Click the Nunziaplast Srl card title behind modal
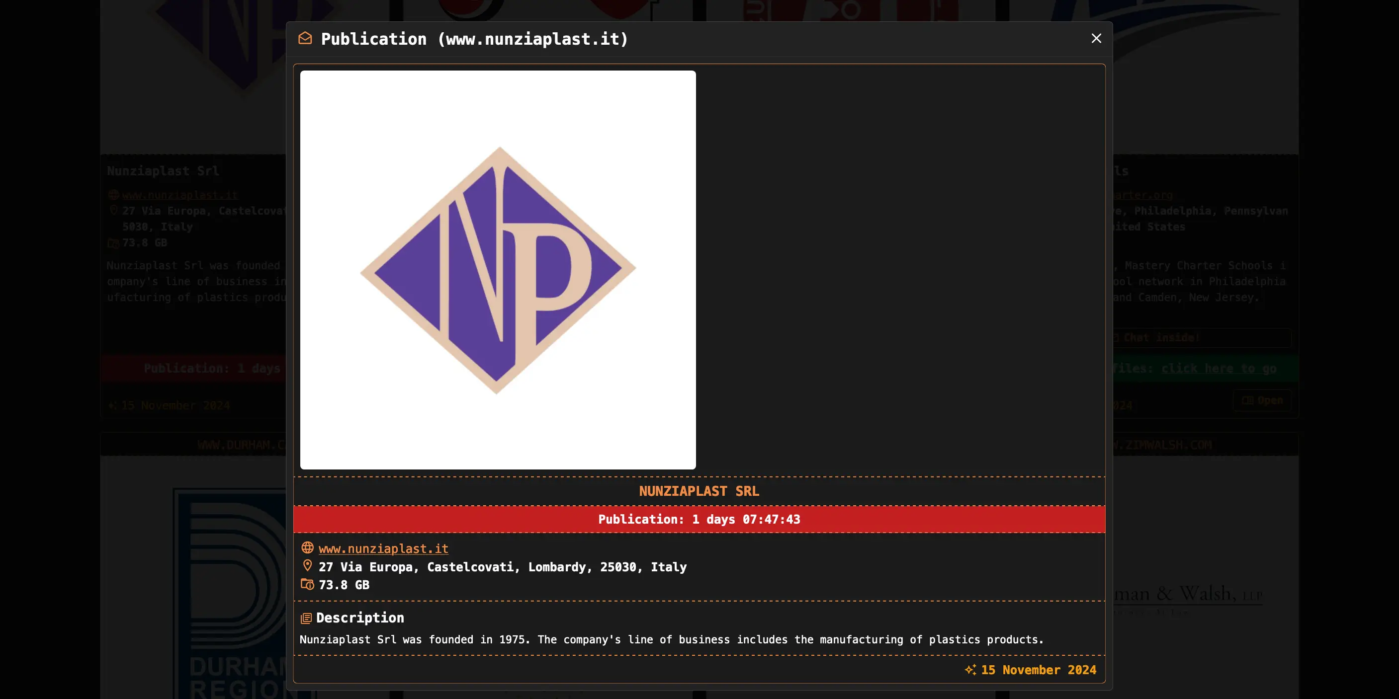Viewport: 1399px width, 699px height. 163,171
